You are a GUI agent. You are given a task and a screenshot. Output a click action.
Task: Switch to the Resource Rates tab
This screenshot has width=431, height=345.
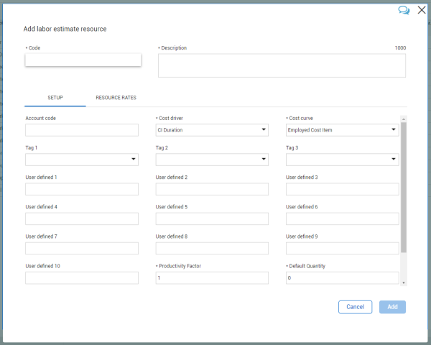[116, 98]
